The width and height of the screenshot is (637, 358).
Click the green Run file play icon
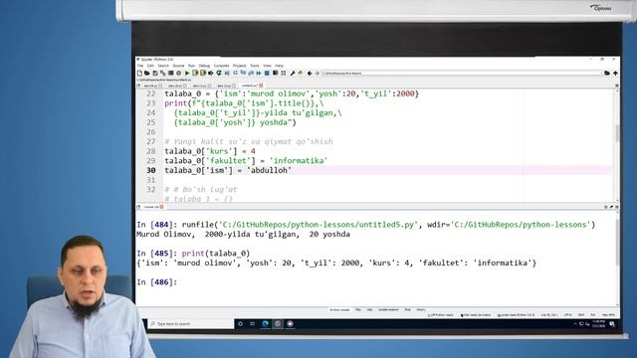pyautogui.click(x=187, y=73)
